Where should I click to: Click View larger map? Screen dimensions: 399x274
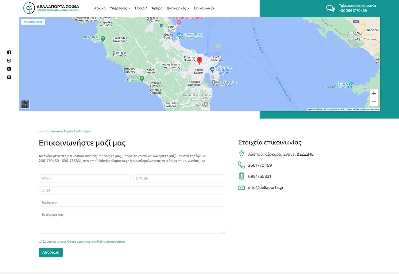pyautogui.click(x=33, y=22)
